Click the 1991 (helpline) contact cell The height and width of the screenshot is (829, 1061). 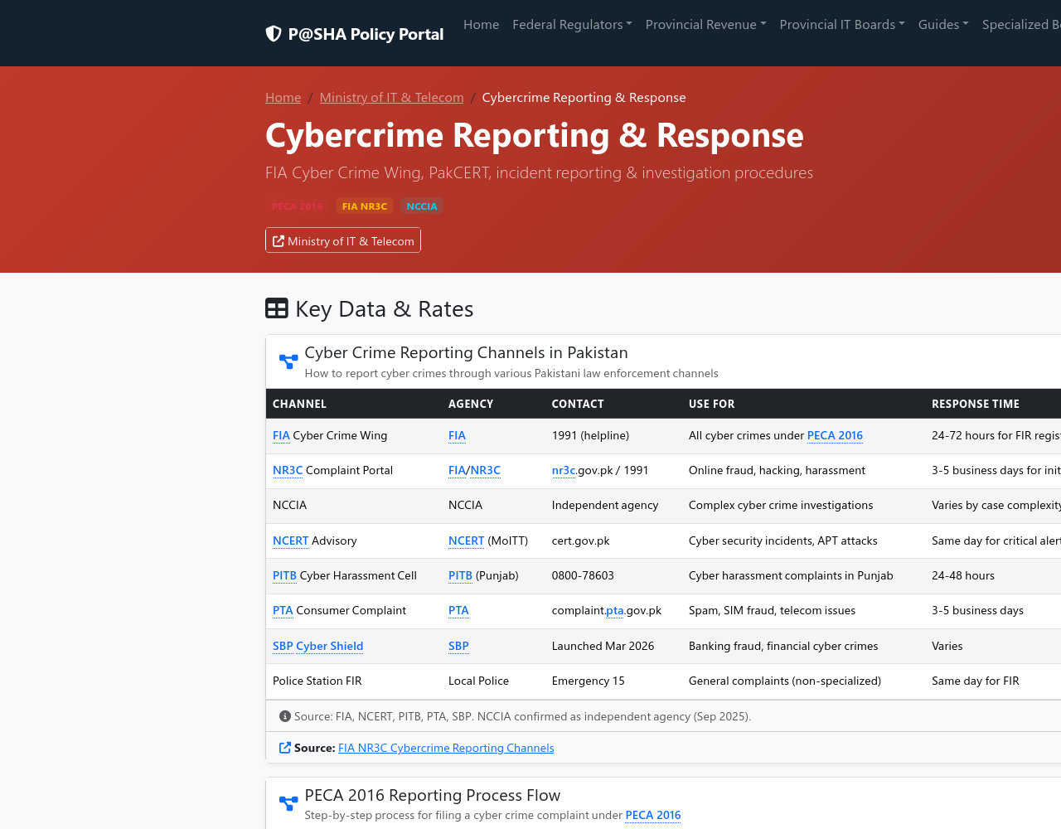coord(613,436)
